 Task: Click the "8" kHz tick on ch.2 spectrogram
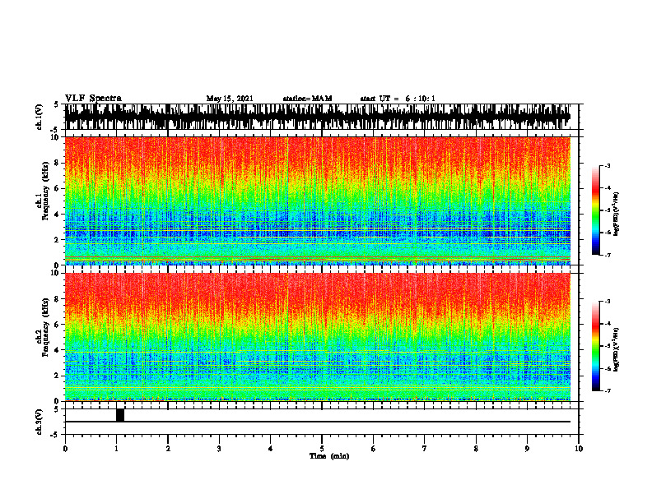pos(57,299)
